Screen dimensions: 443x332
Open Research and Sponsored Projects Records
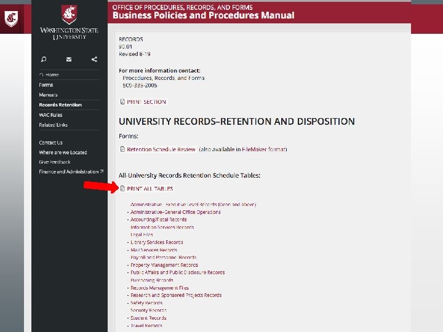coord(176,295)
